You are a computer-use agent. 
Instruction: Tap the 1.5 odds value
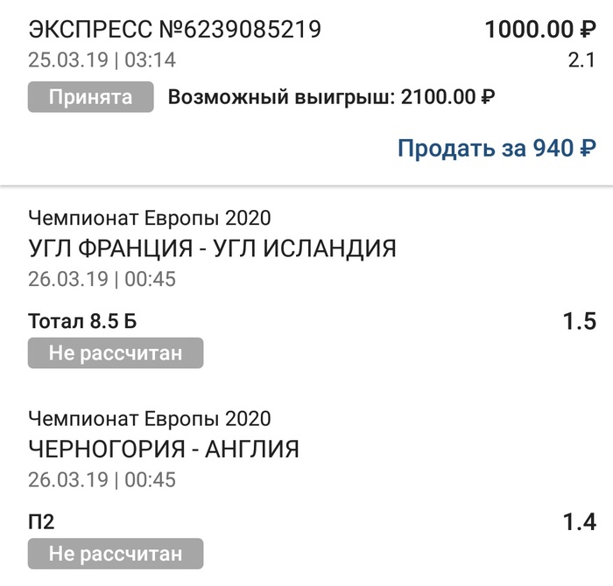[580, 322]
